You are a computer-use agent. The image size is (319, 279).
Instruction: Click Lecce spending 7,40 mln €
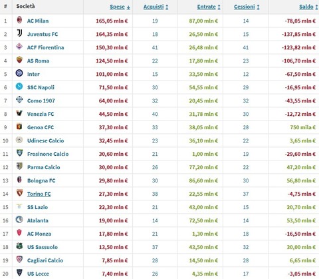(x=115, y=274)
